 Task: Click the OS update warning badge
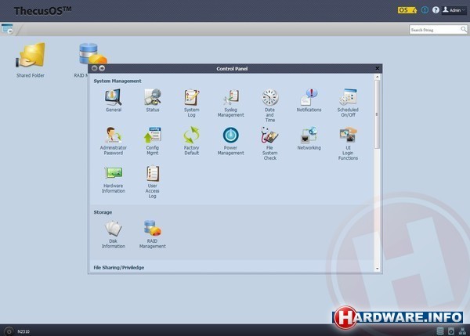[407, 10]
